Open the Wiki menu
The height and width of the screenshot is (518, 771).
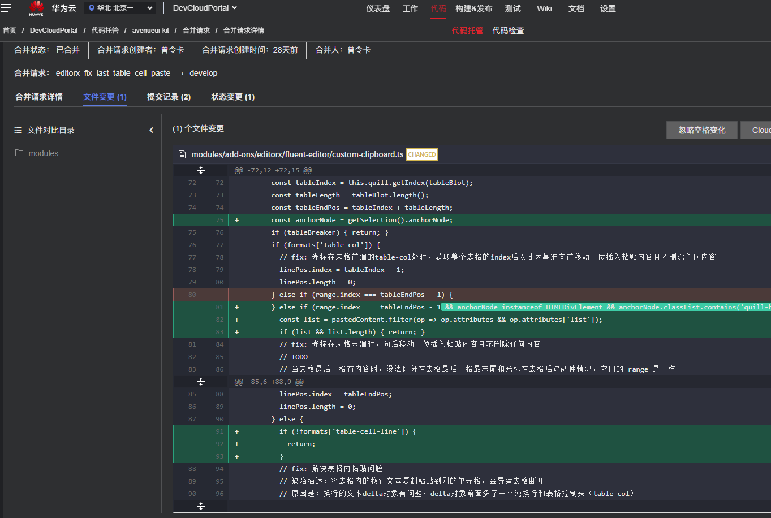pyautogui.click(x=544, y=8)
